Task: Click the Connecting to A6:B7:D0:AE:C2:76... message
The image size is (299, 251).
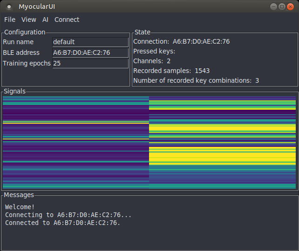Action: pos(68,215)
